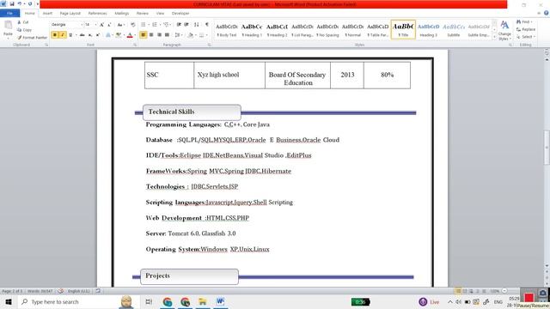The image size is (550, 309).
Task: Click the Font Color red A button
Action: 130,35
